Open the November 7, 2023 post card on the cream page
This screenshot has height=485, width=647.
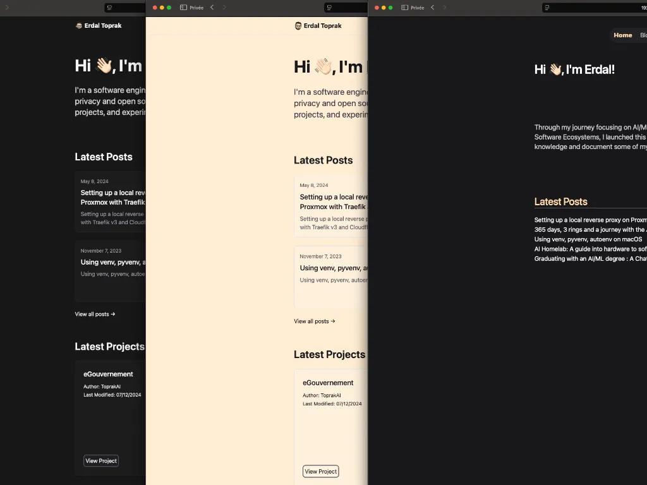click(330, 268)
